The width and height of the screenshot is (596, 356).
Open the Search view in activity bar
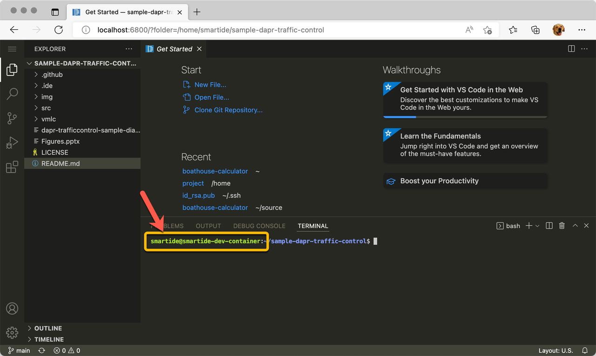[12, 94]
